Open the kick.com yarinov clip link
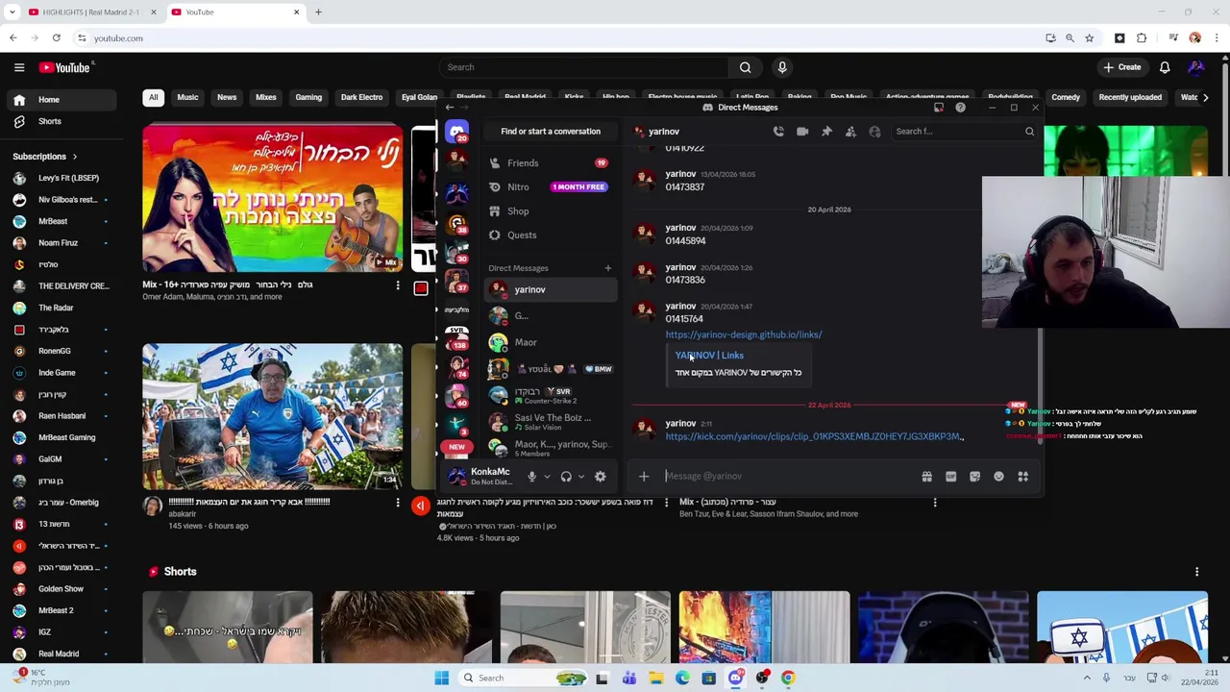This screenshot has height=692, width=1230. [x=814, y=436]
